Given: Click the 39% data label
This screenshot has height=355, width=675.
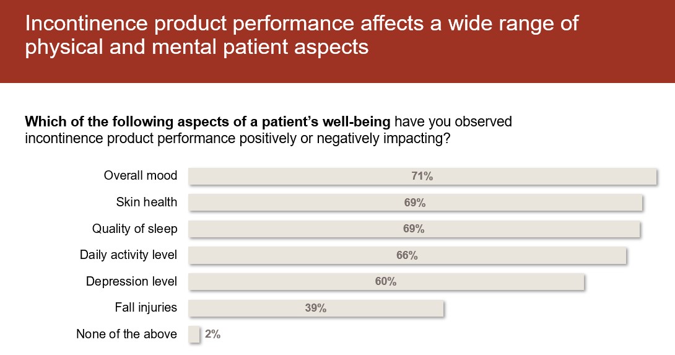Looking at the screenshot, I should [315, 308].
